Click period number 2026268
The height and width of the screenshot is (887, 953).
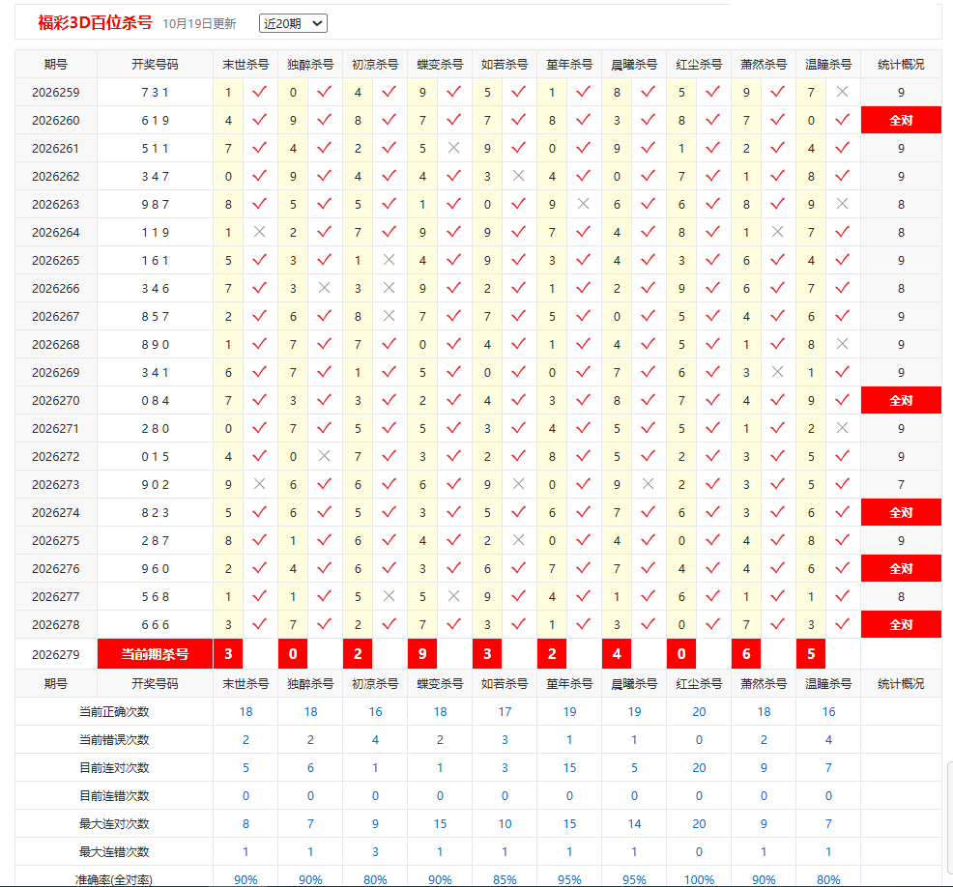point(56,345)
